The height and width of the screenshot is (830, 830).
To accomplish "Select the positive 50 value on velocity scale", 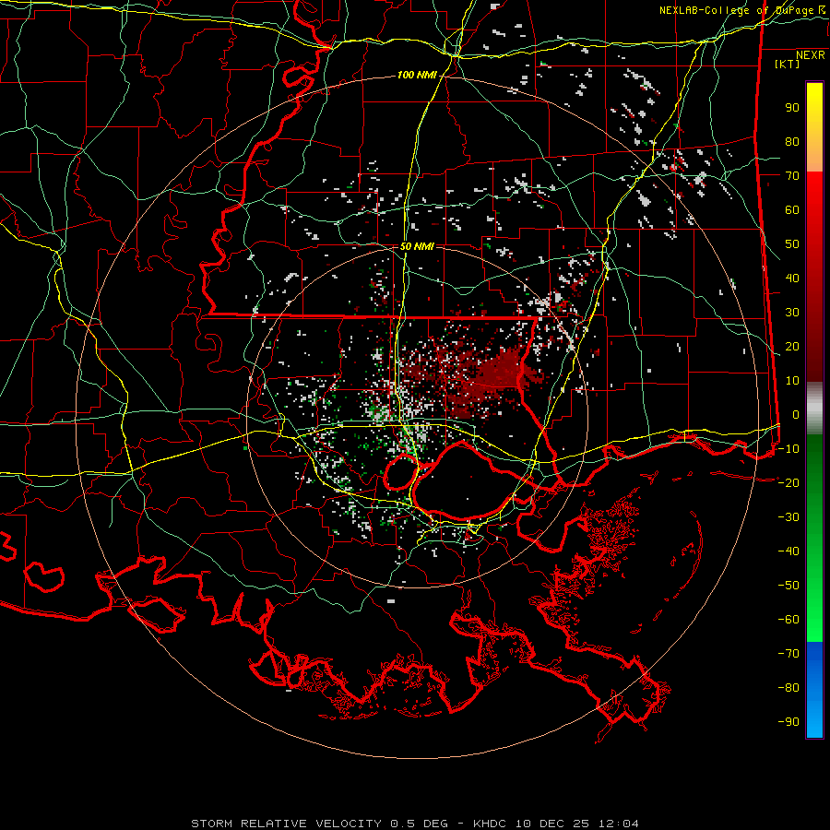I will [x=792, y=244].
